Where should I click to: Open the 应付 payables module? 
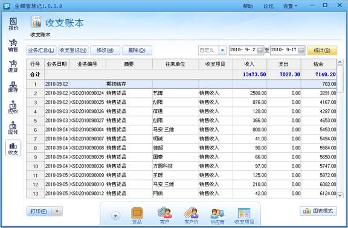[13, 128]
